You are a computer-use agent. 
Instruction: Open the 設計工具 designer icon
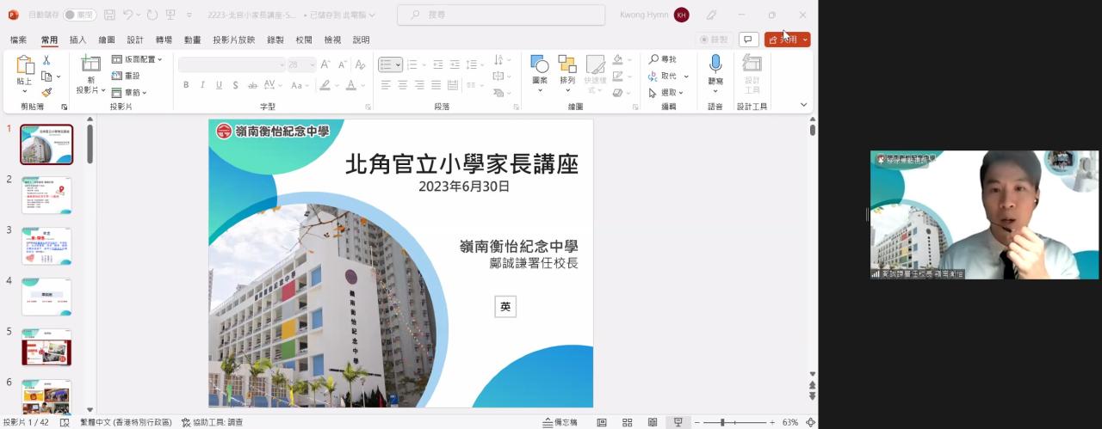click(752, 64)
